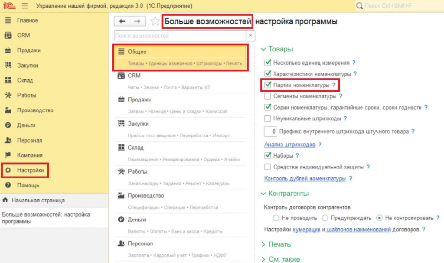Click the search magnifier icon in top bar
Image resolution: width=444 pixels, height=263 pixels.
point(359,6)
